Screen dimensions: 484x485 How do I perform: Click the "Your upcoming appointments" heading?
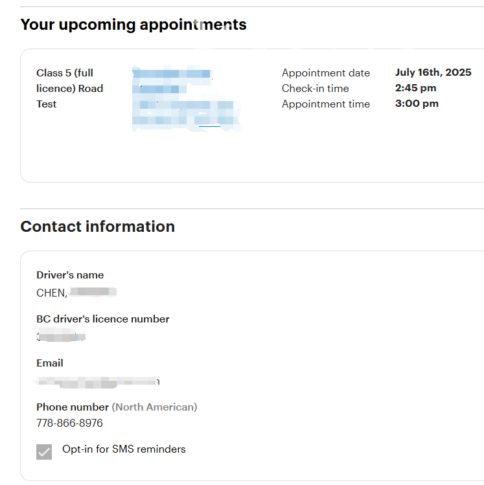point(133,25)
